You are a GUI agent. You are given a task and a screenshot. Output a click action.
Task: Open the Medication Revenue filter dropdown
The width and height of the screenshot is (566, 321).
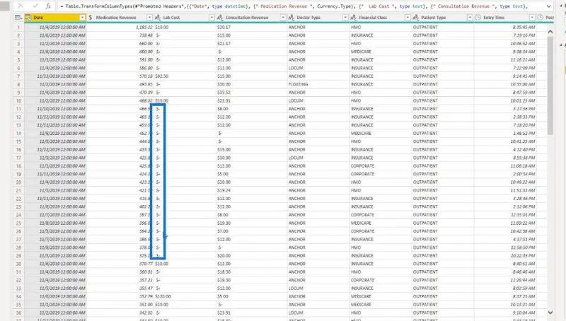149,17
